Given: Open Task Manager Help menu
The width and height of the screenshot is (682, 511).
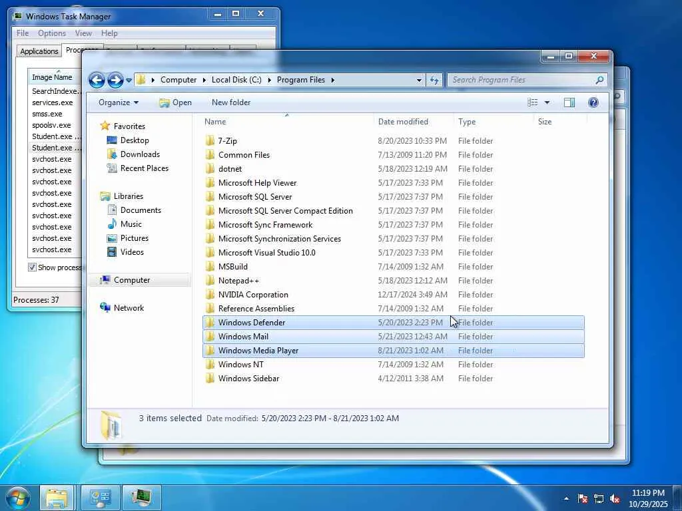Looking at the screenshot, I should [109, 33].
